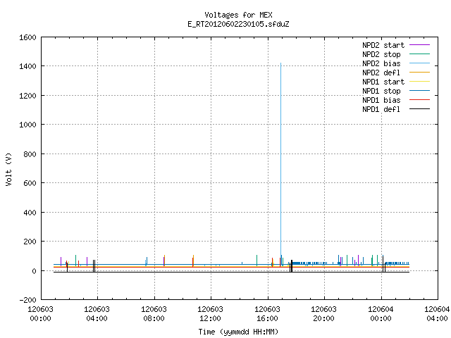Image resolution: width=451 pixels, height=338 pixels.
Task: Click the 'NPD2 stop' legend label
Action: (x=381, y=54)
